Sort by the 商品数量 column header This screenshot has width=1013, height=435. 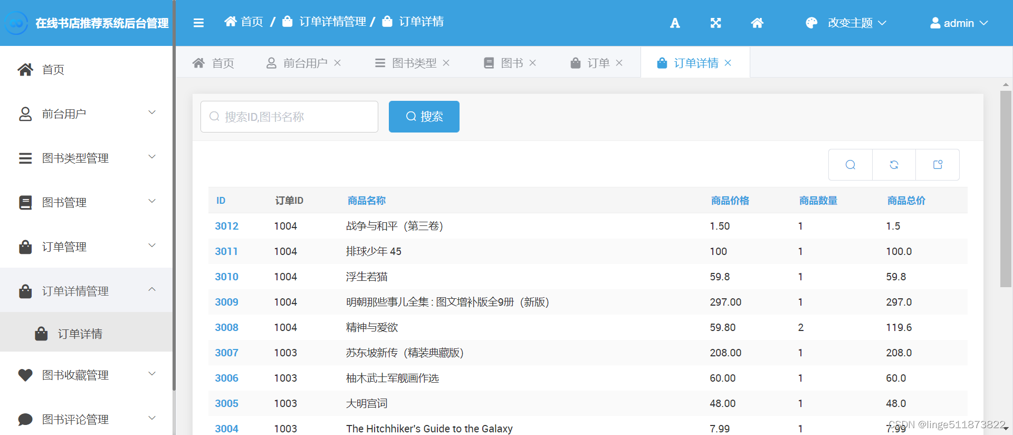click(818, 201)
